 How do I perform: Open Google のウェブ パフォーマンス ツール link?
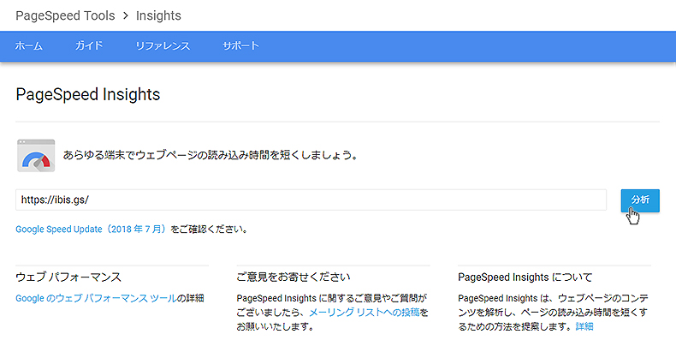click(x=96, y=298)
